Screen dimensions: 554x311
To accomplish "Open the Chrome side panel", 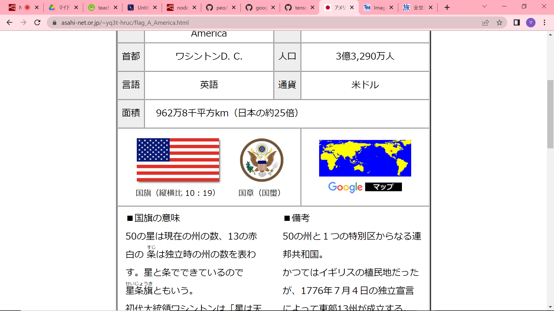I will coord(517,22).
